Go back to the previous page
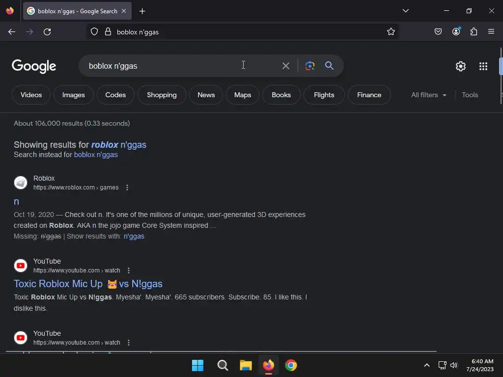 12,32
